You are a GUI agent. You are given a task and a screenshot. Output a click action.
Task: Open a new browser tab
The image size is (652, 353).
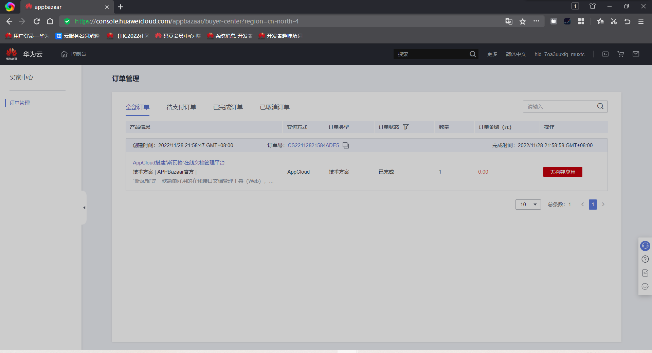coord(121,7)
